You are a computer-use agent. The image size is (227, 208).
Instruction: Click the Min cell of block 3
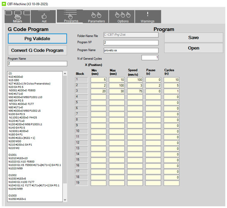point(99,91)
